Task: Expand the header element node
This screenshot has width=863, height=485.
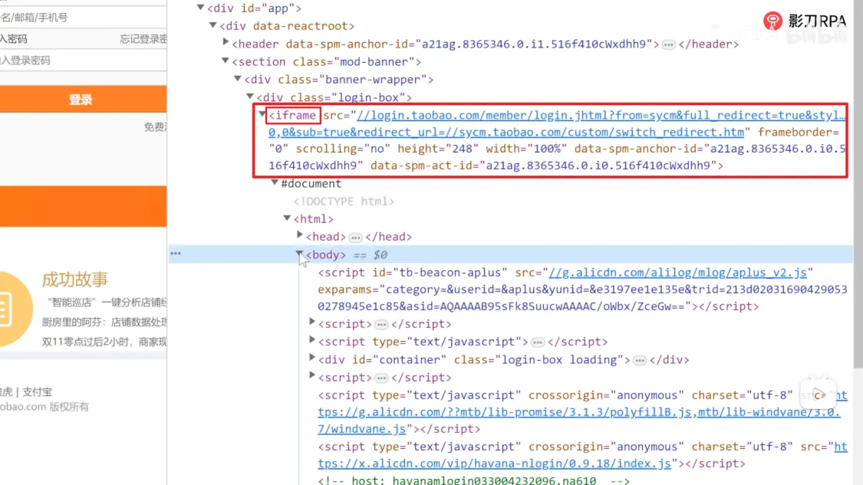Action: (x=226, y=42)
